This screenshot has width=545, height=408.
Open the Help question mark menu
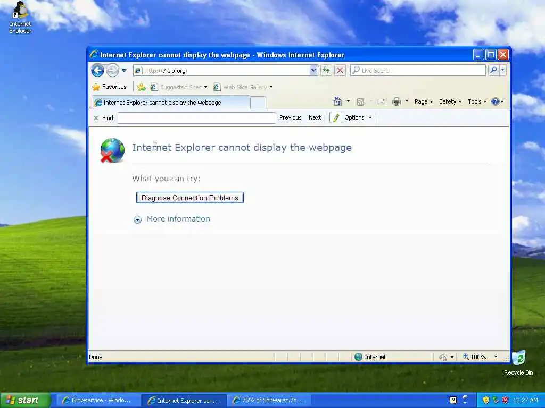click(498, 101)
